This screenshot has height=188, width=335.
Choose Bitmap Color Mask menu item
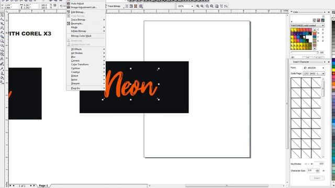coord(86,36)
